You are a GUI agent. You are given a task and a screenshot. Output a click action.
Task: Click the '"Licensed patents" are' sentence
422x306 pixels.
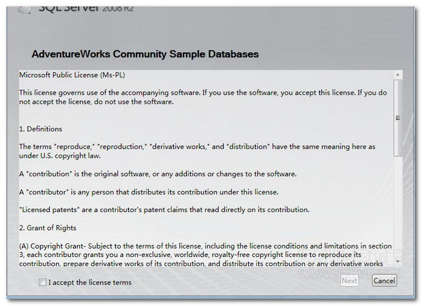164,209
